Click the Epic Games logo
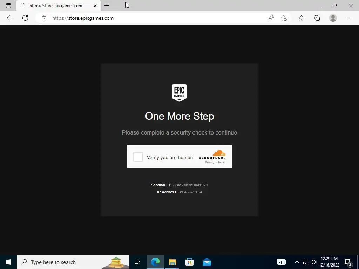Image resolution: width=359 pixels, height=269 pixels. coord(179,92)
